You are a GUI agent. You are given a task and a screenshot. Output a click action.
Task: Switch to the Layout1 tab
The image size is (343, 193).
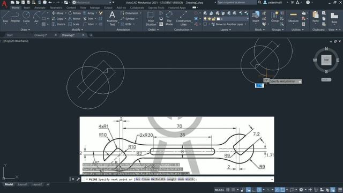(x=23, y=184)
